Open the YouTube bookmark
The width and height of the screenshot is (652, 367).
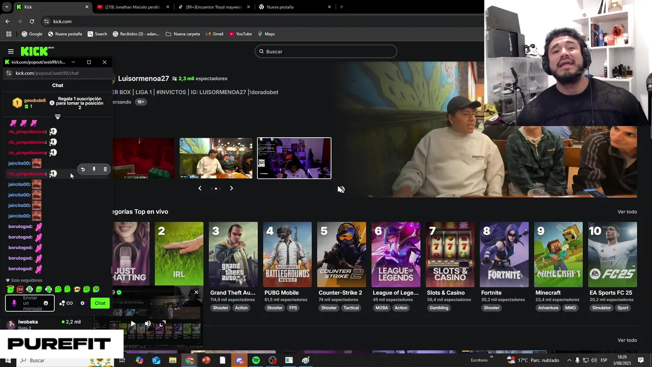coord(240,34)
